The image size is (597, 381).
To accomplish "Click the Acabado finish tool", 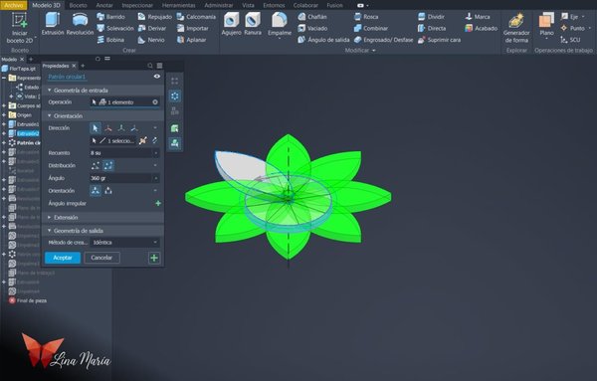I will pyautogui.click(x=482, y=28).
